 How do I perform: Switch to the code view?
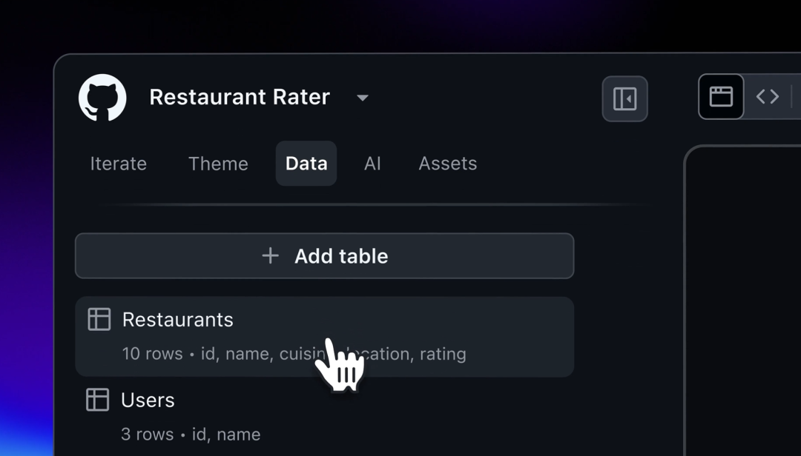click(x=767, y=97)
